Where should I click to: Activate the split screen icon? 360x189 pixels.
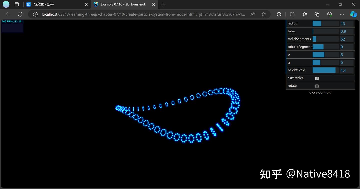292,14
